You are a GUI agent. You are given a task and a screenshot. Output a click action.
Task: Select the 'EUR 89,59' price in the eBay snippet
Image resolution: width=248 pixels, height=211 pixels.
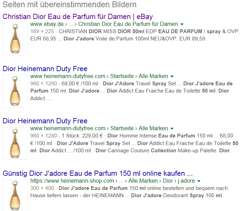pyautogui.click(x=193, y=39)
